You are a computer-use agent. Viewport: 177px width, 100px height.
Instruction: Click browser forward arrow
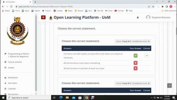7,7
